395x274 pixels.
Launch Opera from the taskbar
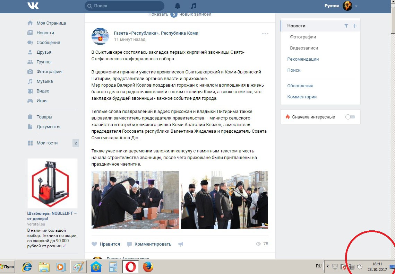click(x=131, y=267)
